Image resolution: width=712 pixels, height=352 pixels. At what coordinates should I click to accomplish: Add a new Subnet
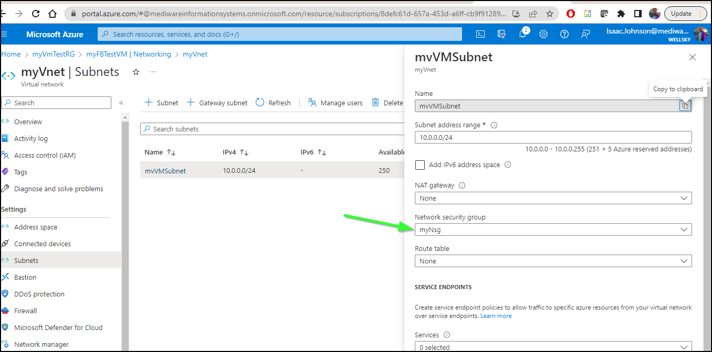pos(161,103)
